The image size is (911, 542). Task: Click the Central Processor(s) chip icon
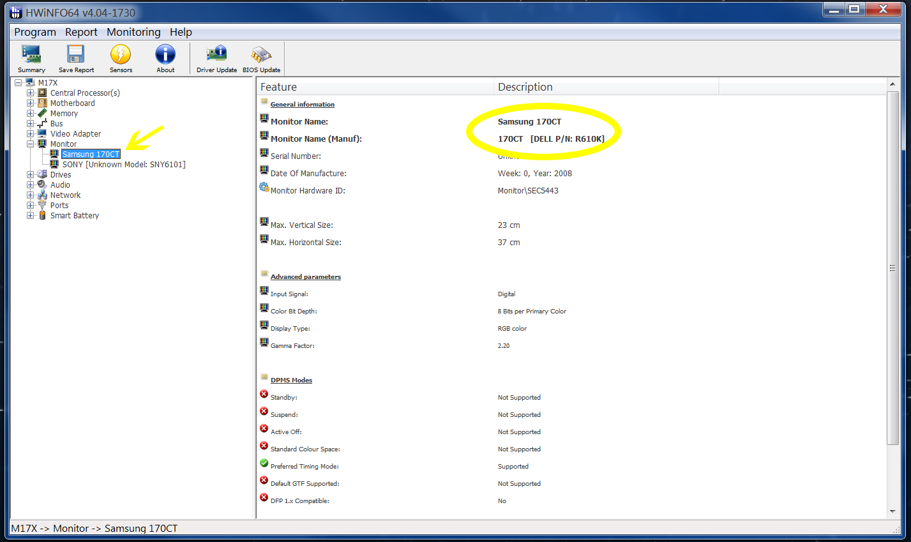43,93
